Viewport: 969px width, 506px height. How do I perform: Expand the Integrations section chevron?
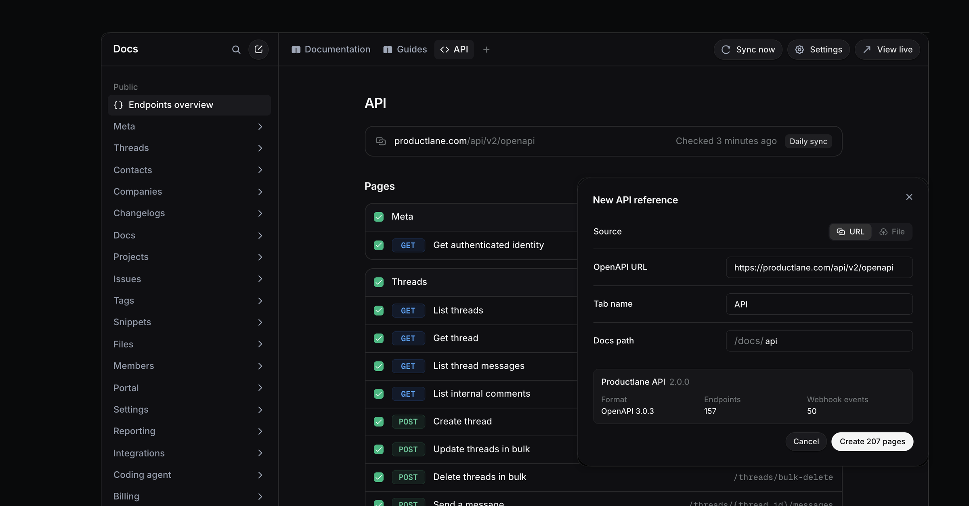coord(260,453)
